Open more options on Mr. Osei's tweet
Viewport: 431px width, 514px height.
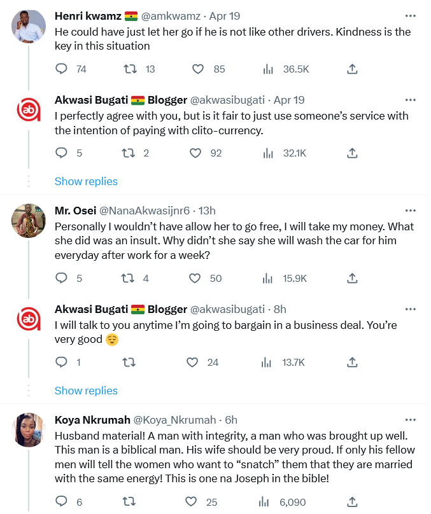[411, 211]
